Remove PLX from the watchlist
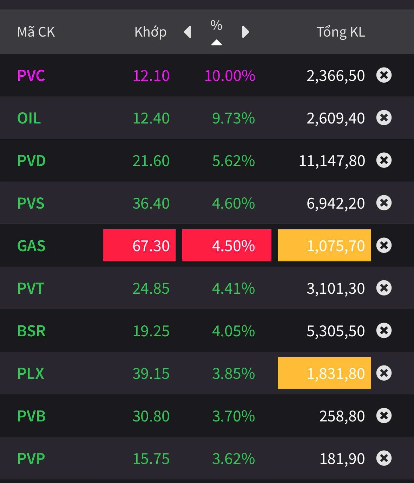The width and height of the screenshot is (414, 483). (384, 373)
